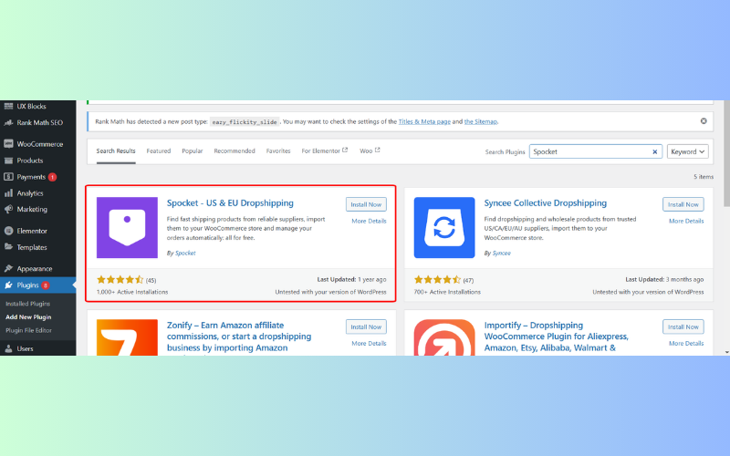Screen dimensions: 730x456
Task: Click the eazy_flickity_slide code text
Action: coord(245,122)
